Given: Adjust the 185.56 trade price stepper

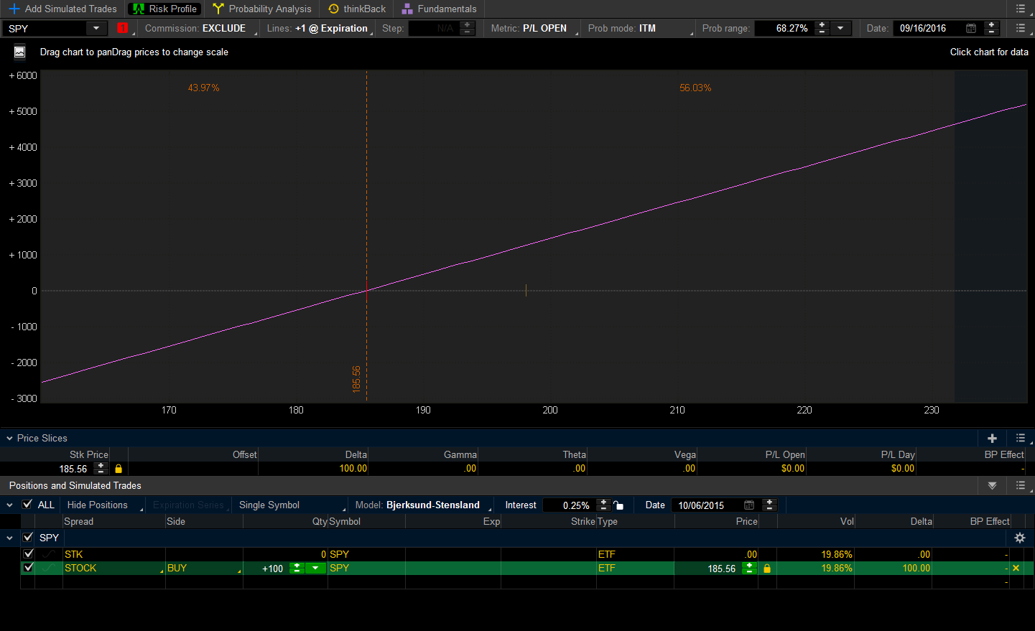Looking at the screenshot, I should [749, 568].
